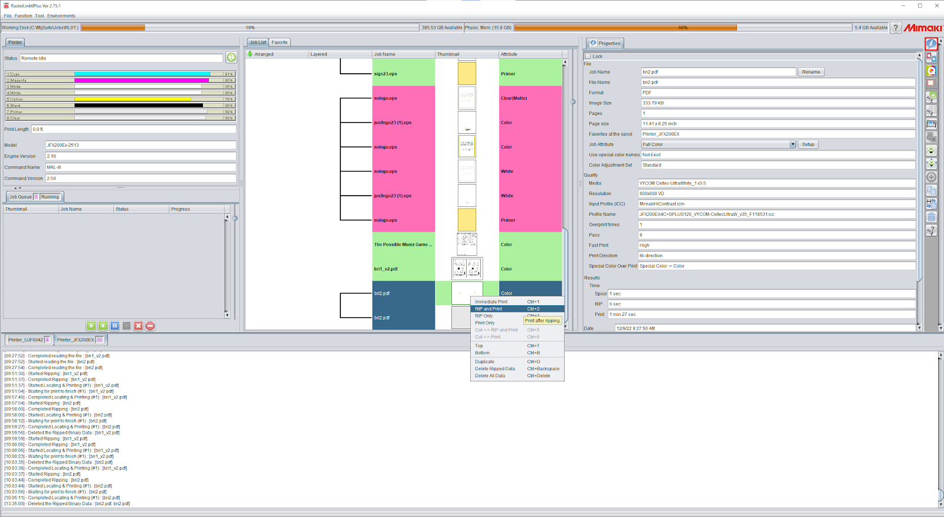Click the log pane scrollbar down arrow
Viewport: 944px width, 517px height.
940,505
